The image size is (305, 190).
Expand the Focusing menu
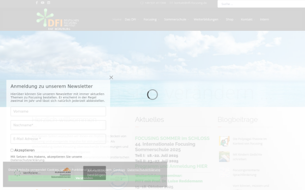(x=151, y=19)
